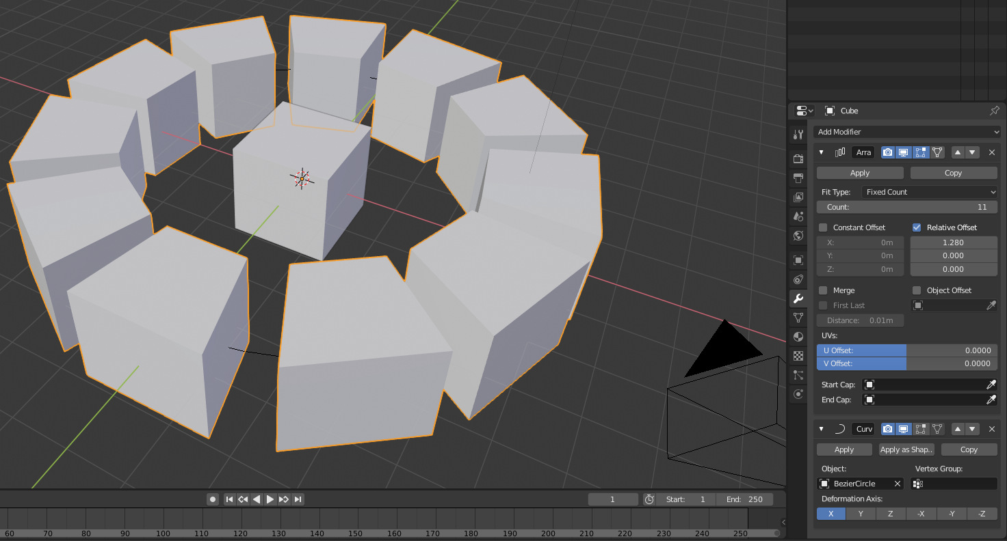Pick Start Cap object with eyedropper

coord(991,385)
